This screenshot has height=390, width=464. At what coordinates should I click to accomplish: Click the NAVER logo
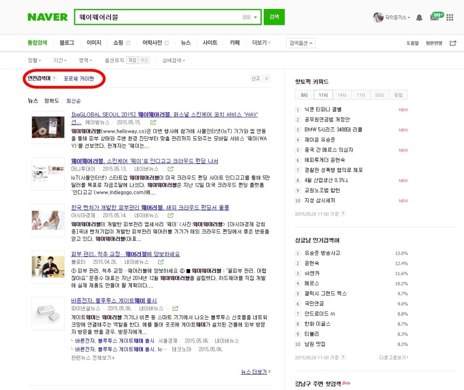tap(48, 17)
